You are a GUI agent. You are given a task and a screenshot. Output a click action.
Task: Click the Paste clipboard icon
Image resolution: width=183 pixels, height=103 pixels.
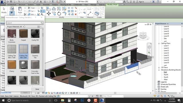pos(20,9)
